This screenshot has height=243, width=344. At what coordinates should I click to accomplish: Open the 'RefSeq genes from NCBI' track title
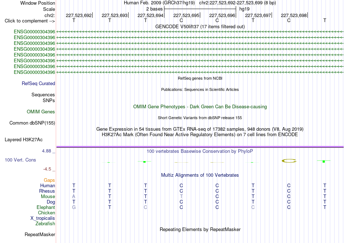pos(200,78)
